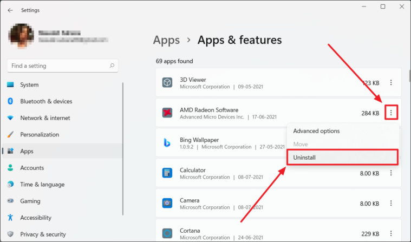Viewport: 411px width, 242px height.
Task: Open Accessibility figure icon
Action: click(10, 217)
